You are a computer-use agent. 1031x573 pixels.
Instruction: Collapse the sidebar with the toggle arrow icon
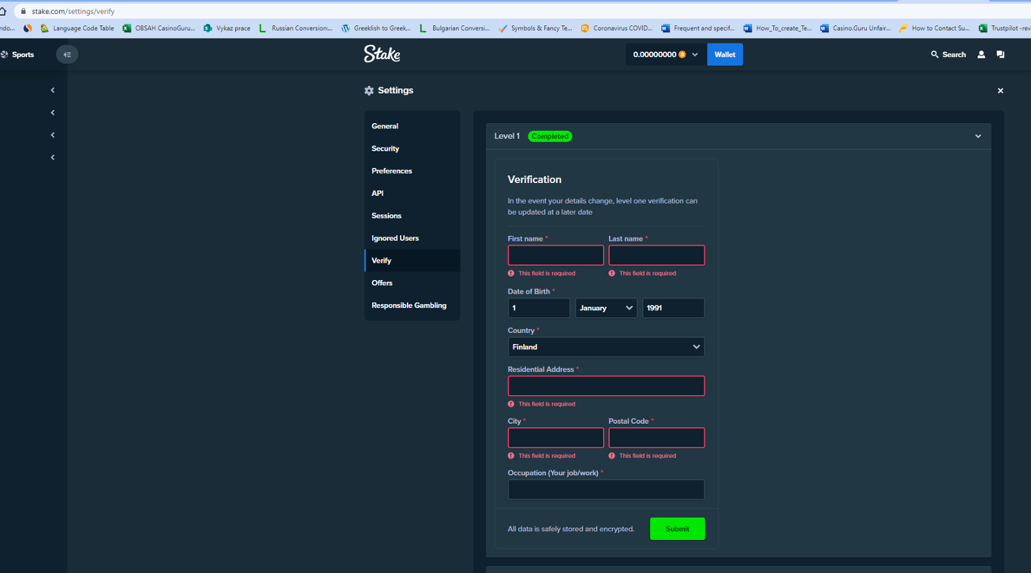(x=67, y=54)
